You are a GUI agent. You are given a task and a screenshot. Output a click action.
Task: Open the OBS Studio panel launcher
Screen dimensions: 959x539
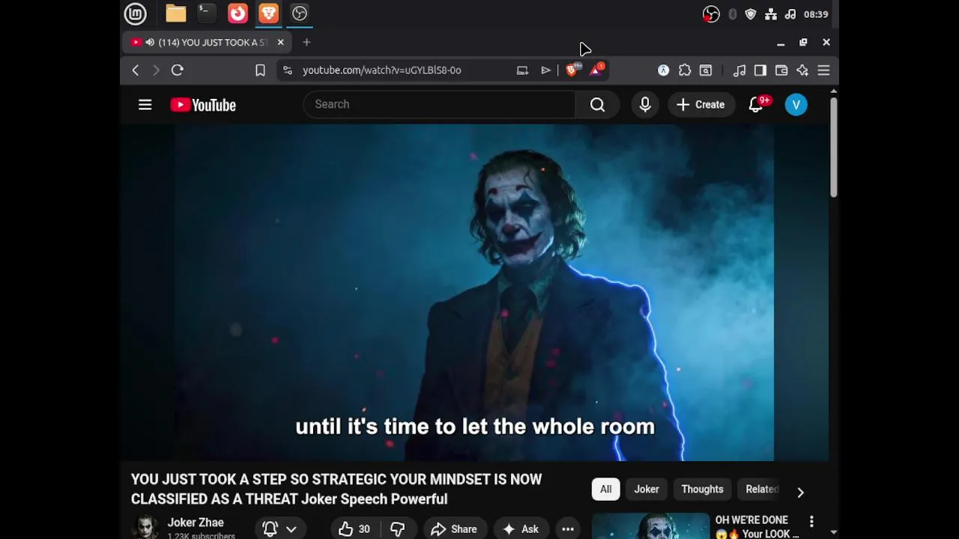[300, 13]
